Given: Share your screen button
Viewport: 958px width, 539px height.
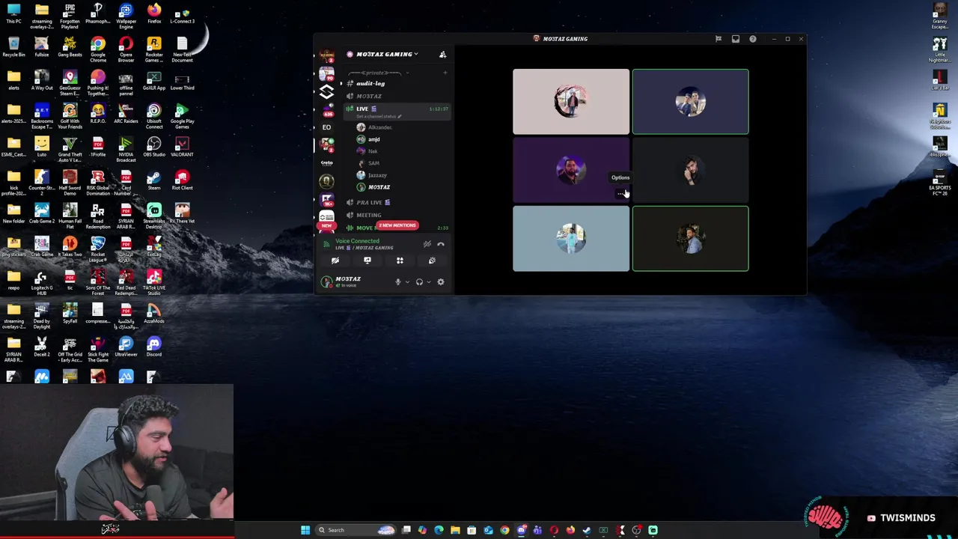Looking at the screenshot, I should click(x=367, y=261).
